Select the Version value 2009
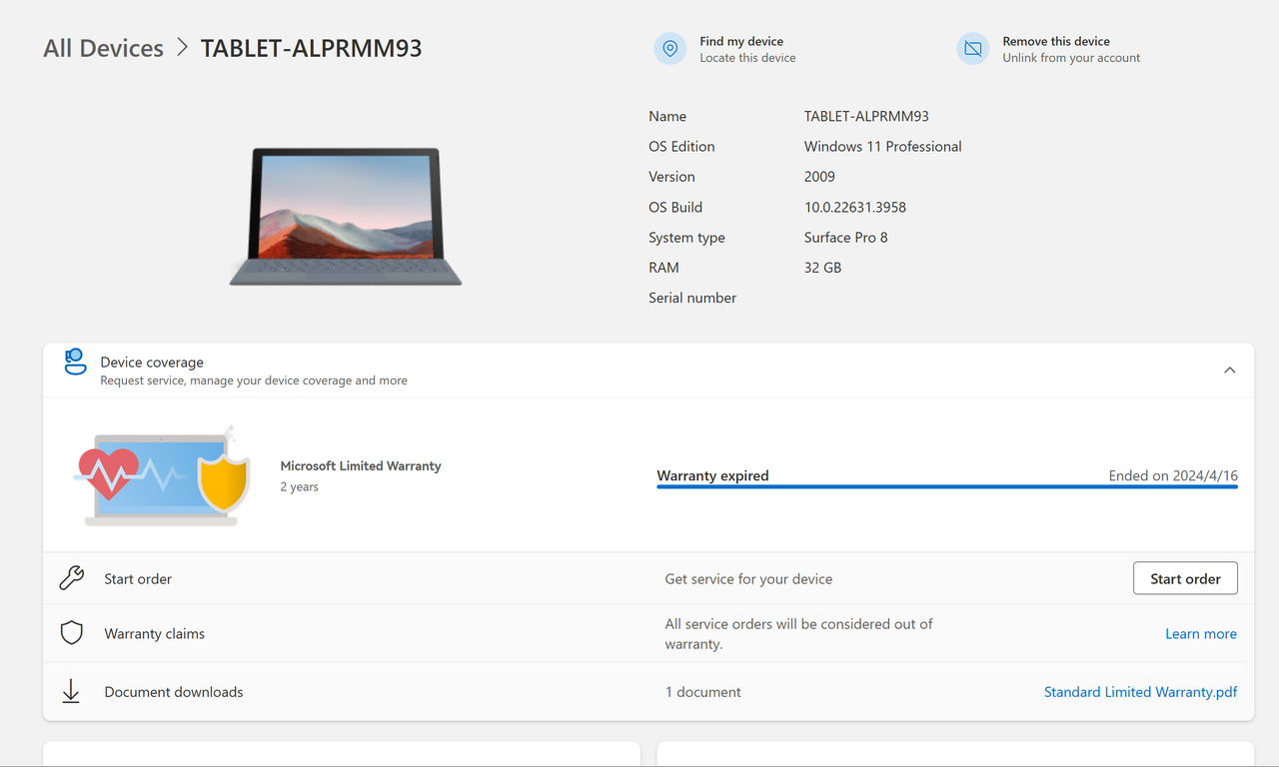Image resolution: width=1279 pixels, height=767 pixels. (819, 177)
